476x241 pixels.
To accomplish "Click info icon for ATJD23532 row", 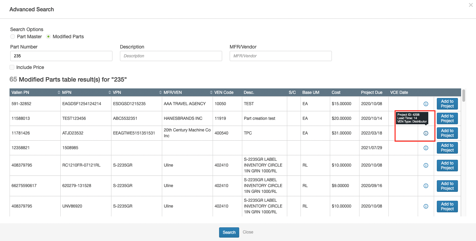I will click(426, 133).
